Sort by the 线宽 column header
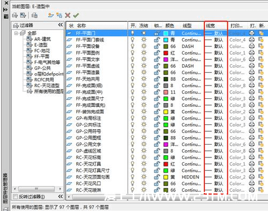268x211 pixels. [x=215, y=26]
